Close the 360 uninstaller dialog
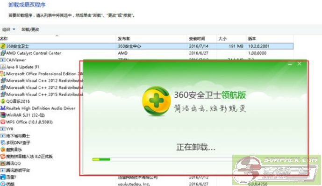 point(300,64)
